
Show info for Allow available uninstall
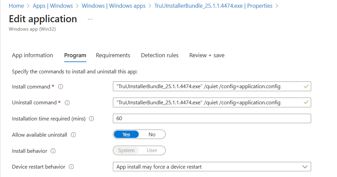(73, 135)
